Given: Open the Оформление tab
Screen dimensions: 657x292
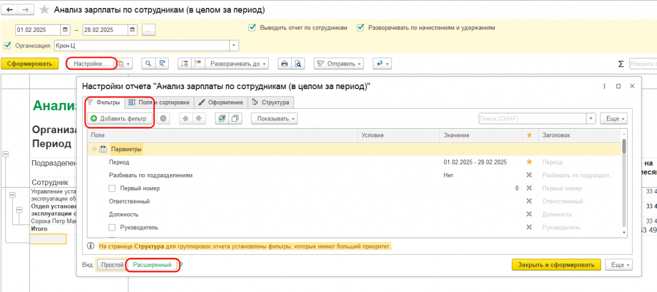Looking at the screenshot, I should pos(221,102).
